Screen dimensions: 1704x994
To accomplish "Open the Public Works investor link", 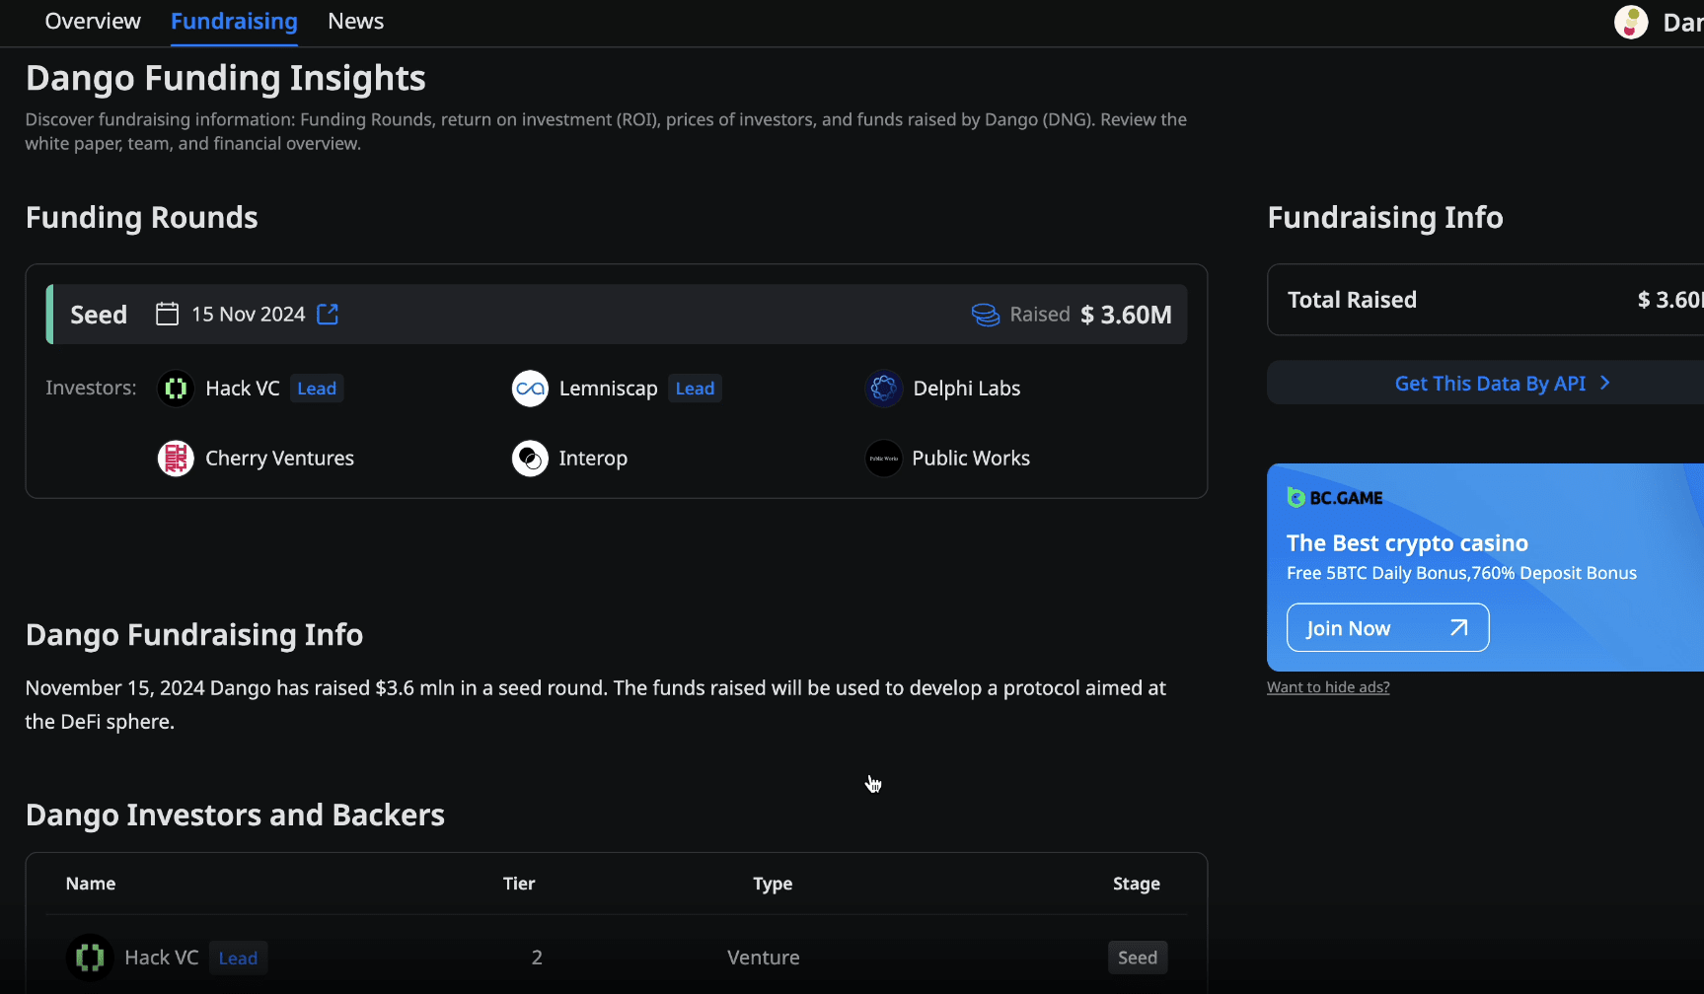I will pos(971,459).
